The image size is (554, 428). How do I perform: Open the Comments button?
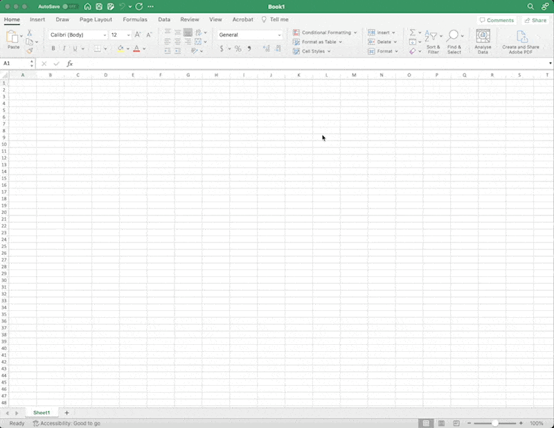(497, 20)
